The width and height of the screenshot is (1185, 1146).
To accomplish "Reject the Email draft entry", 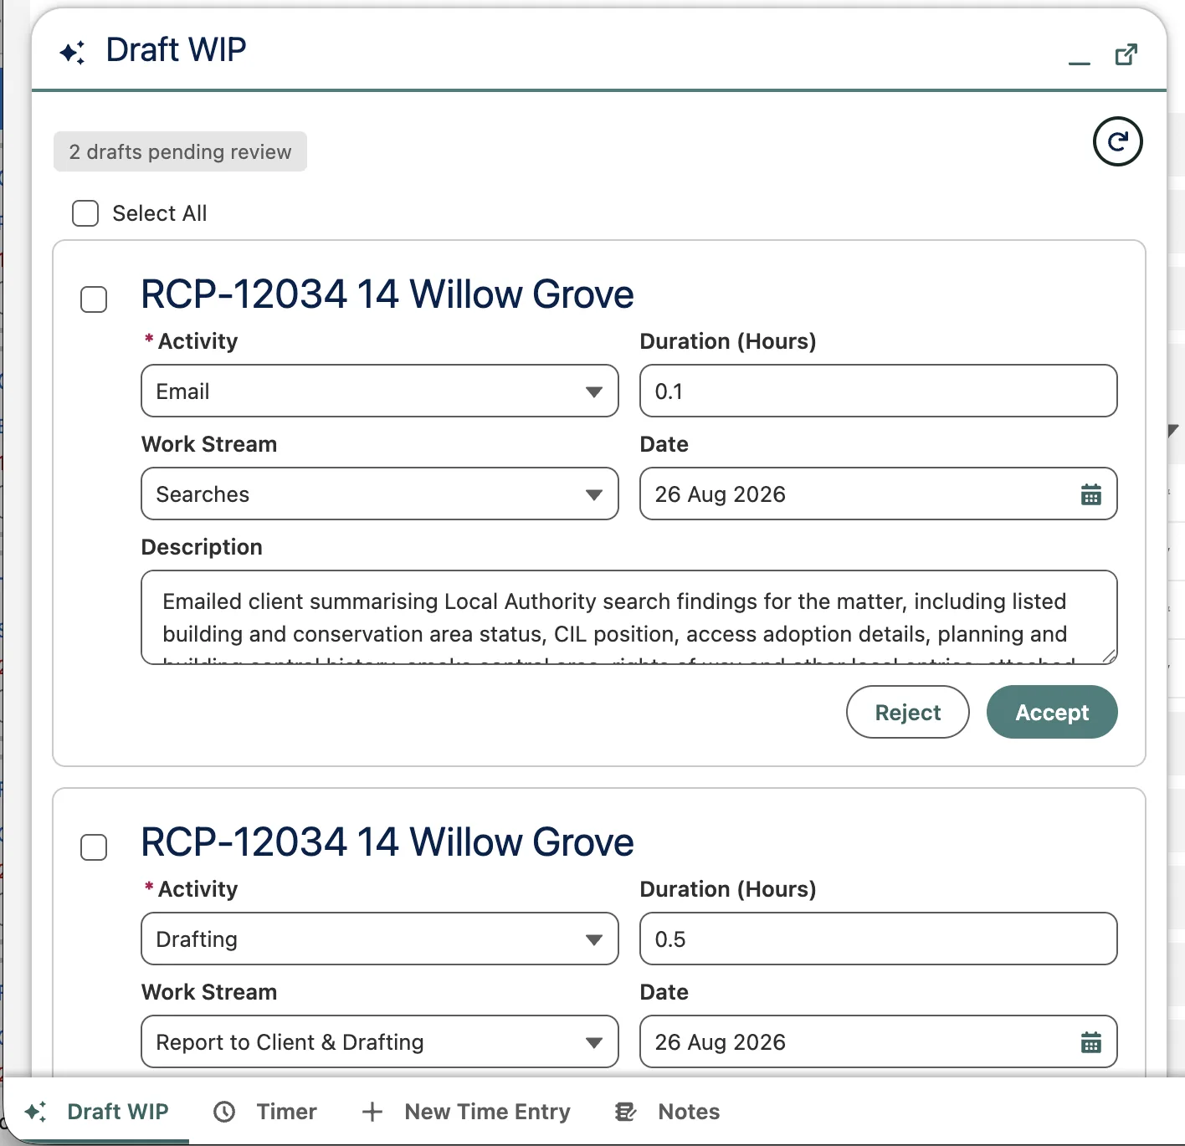I will [x=908, y=712].
